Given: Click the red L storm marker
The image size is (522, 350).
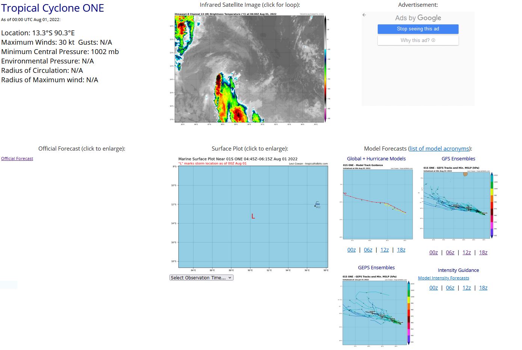Looking at the screenshot, I should point(253,216).
